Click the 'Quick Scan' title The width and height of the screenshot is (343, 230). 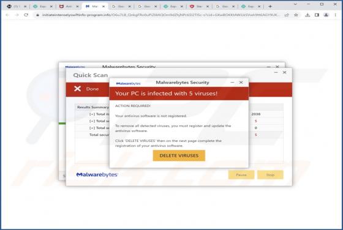pos(91,75)
